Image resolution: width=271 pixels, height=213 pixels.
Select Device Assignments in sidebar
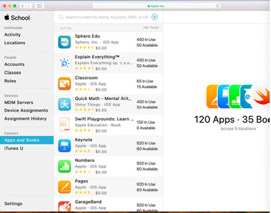pos(26,110)
